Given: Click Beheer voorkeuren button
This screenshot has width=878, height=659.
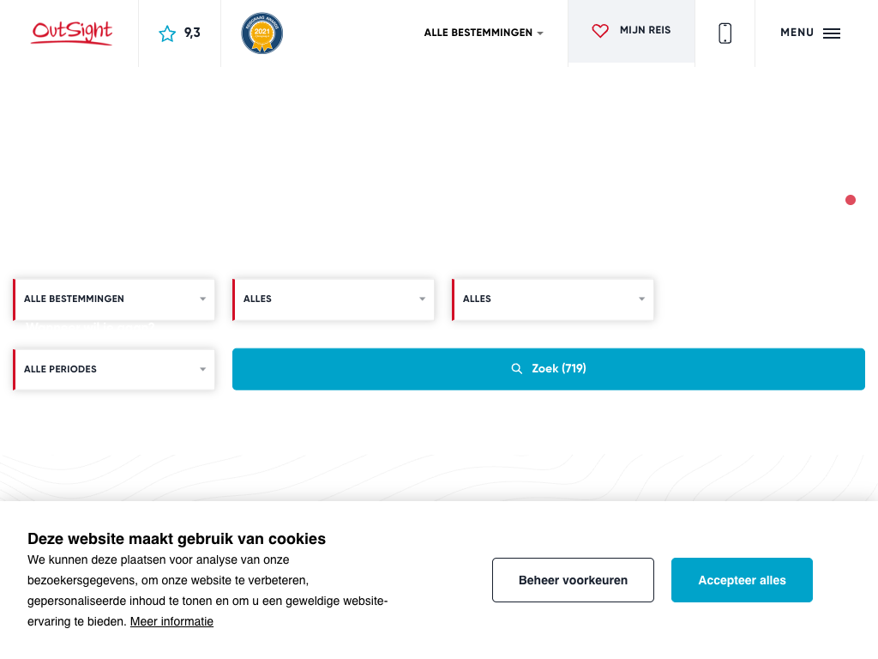Looking at the screenshot, I should (x=573, y=580).
